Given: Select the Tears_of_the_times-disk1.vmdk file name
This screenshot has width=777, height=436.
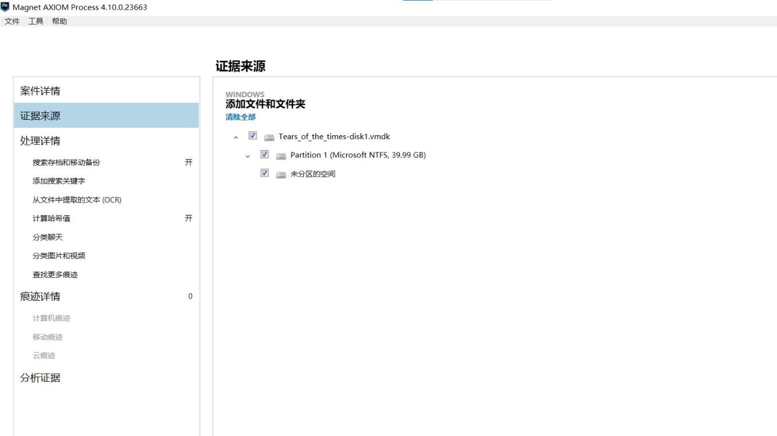Looking at the screenshot, I should click(335, 136).
